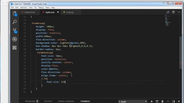Open Source Control view in activity bar
This screenshot has height=103, width=184.
[15, 31]
